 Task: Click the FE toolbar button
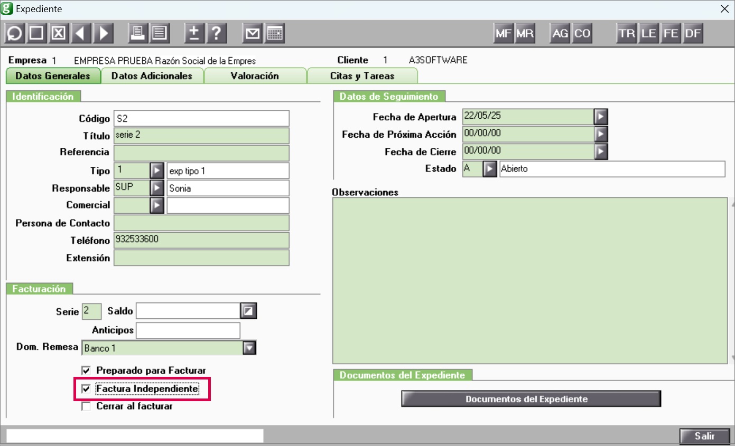[671, 34]
